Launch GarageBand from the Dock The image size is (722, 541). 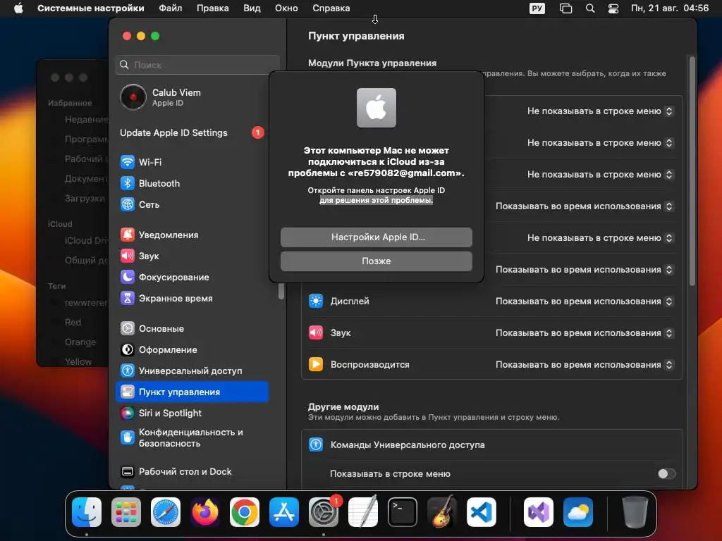point(442,512)
